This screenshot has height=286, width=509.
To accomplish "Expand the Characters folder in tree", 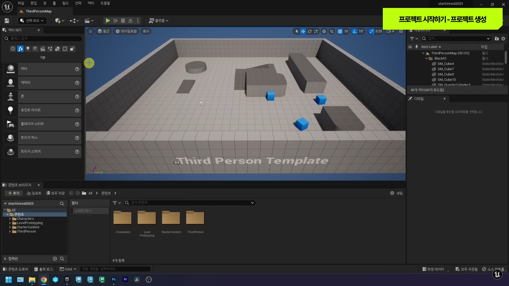I will pos(10,219).
